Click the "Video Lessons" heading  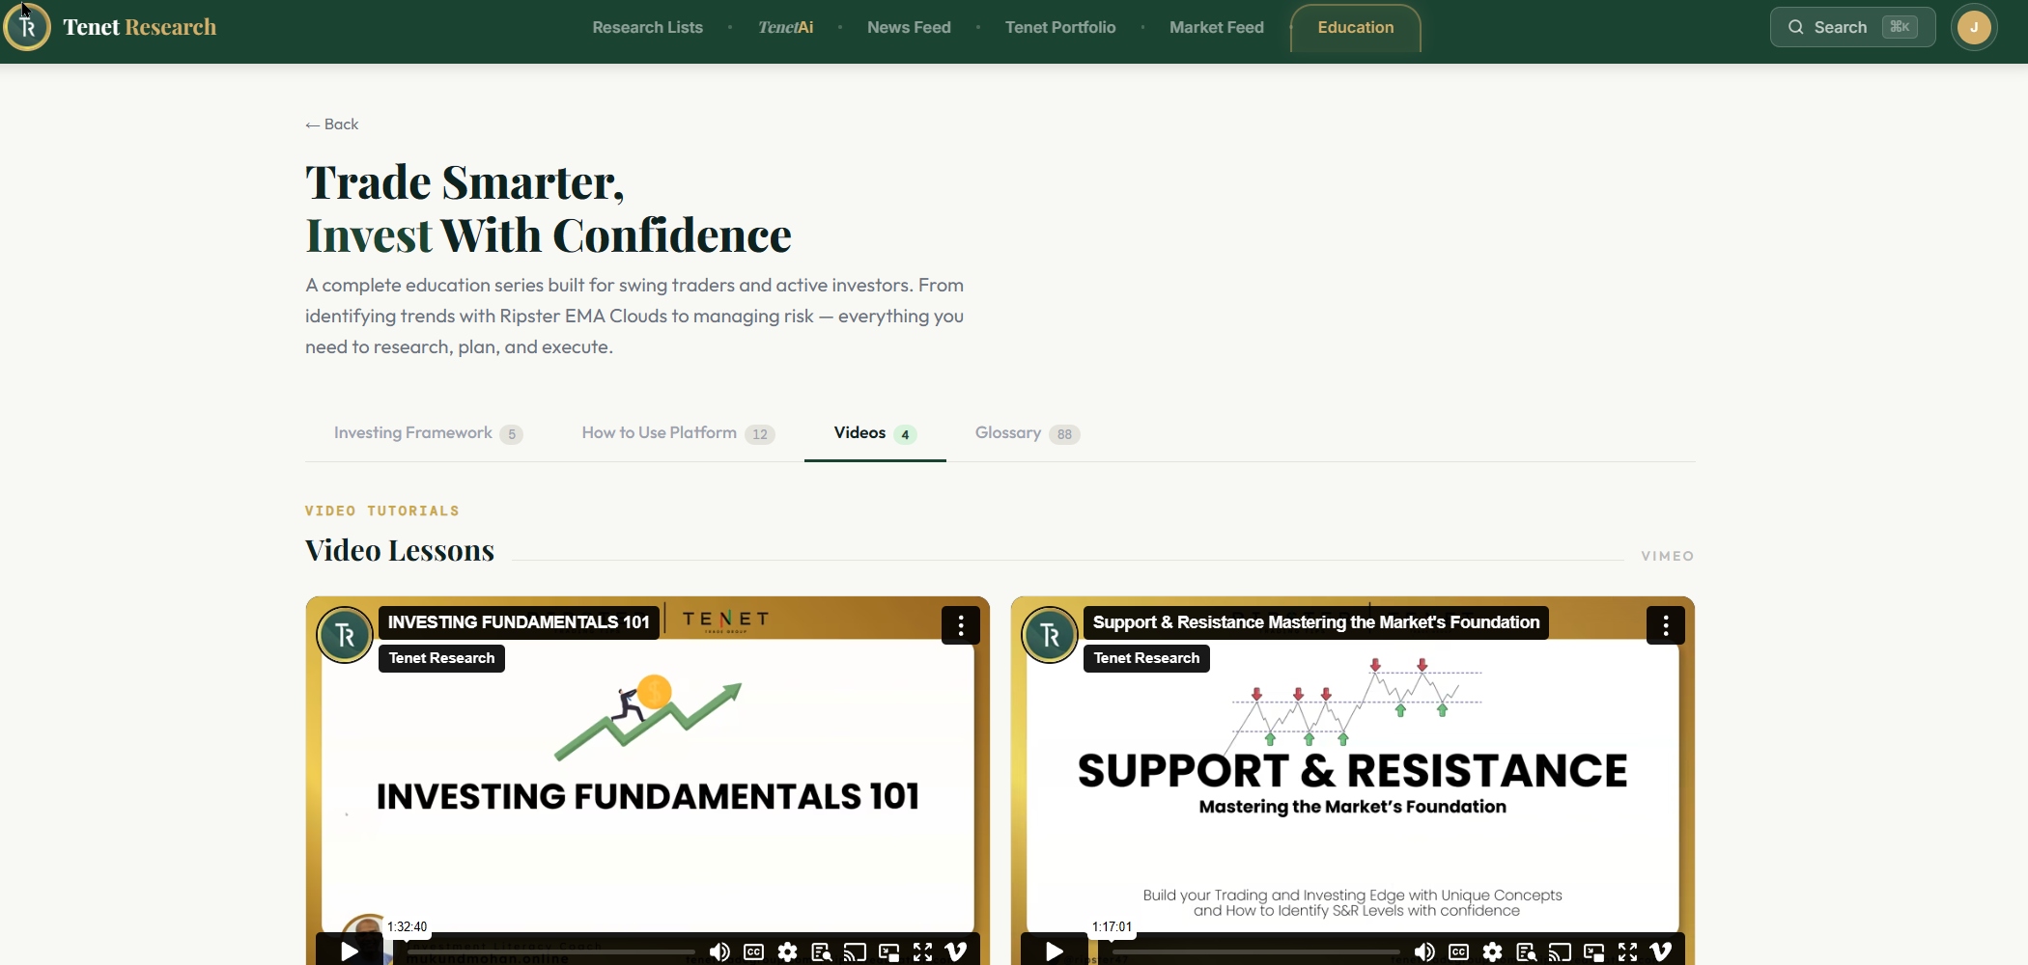tap(400, 550)
